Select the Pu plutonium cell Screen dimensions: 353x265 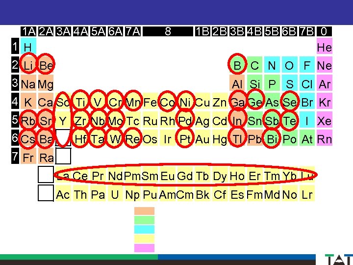(150, 193)
